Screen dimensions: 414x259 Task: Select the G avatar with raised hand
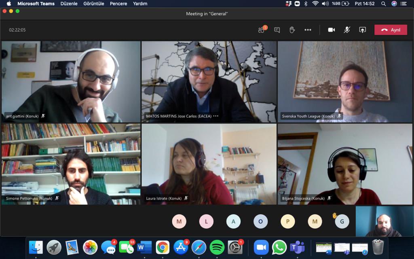[x=342, y=221]
